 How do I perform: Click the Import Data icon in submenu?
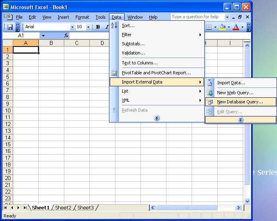tap(210, 83)
